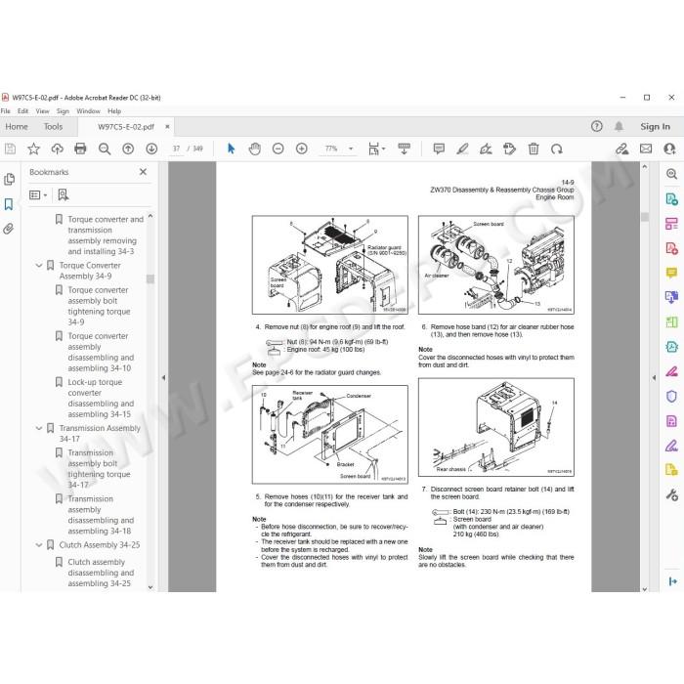Viewport: 684px width, 684px height.
Task: Open Torque converter removing and installing 34-3
Action: coord(106,235)
